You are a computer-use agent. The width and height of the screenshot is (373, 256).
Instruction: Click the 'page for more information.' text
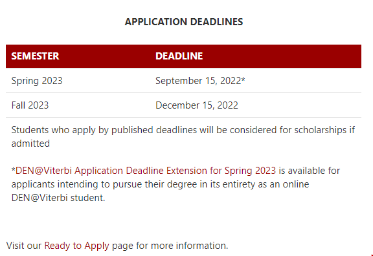point(170,246)
